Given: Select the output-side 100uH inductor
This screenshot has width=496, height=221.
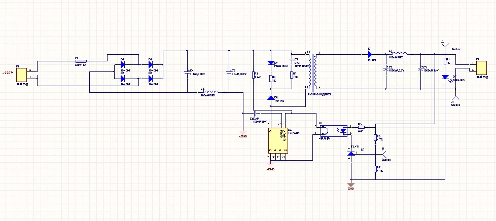Looking at the screenshot, I should (399, 53).
